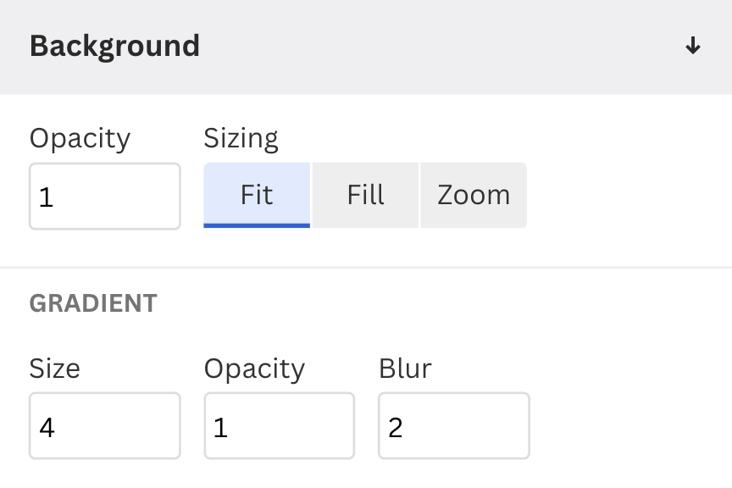Screen dimensions: 732x488
Task: Click the Opacity label under Background header
Action: point(80,138)
